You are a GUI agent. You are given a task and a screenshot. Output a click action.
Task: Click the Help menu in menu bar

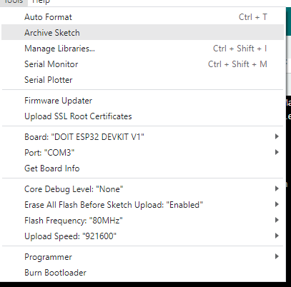(x=41, y=2)
